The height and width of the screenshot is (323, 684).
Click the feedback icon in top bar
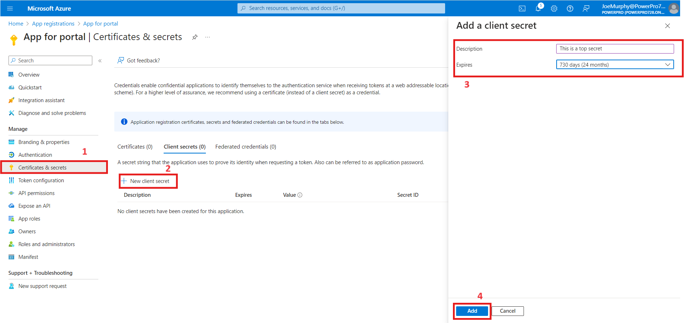(x=586, y=9)
